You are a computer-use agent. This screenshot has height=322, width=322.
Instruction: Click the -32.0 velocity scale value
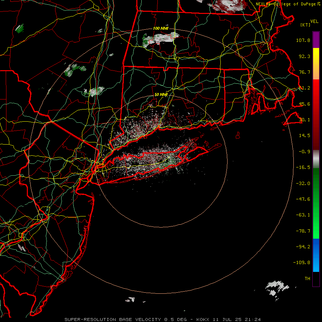(x=303, y=184)
